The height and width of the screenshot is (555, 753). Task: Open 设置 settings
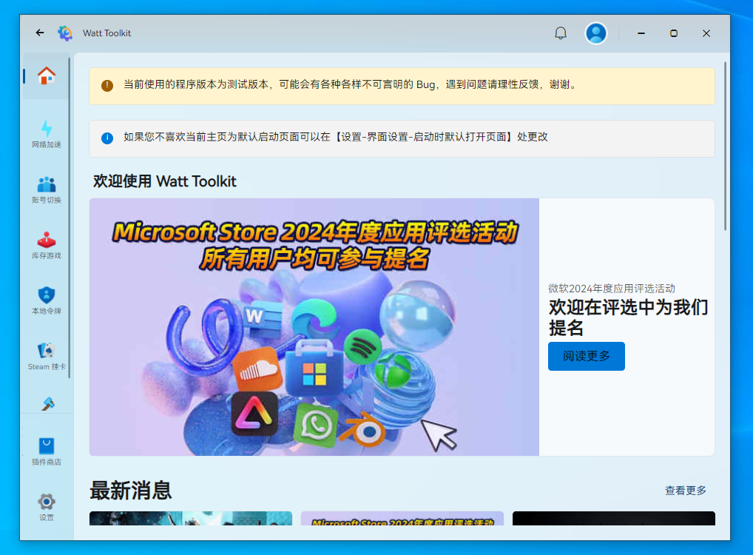click(47, 507)
